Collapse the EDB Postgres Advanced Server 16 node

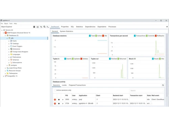pyautogui.click(x=3, y=33)
